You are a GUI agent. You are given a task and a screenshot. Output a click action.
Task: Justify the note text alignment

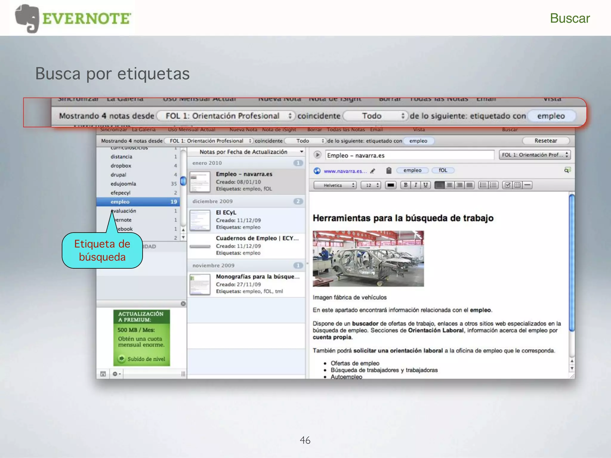pos(469,185)
